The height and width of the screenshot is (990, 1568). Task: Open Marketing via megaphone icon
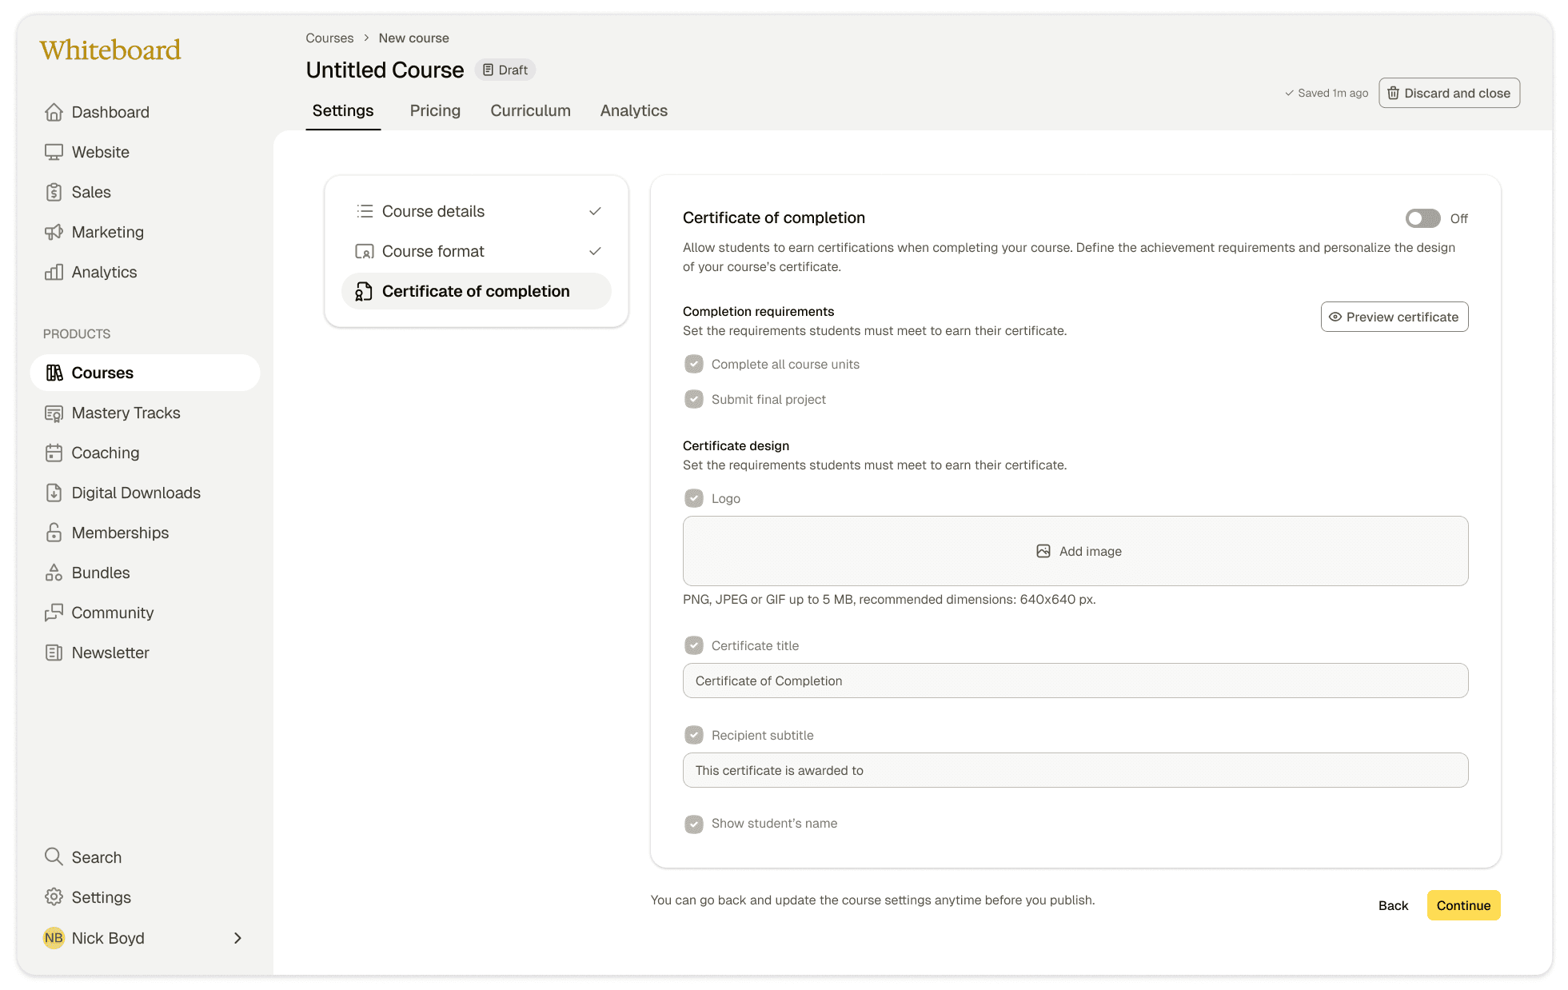tap(54, 232)
